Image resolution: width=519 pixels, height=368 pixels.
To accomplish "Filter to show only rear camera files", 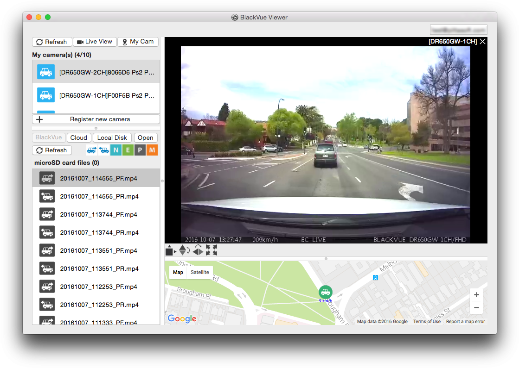I will click(x=103, y=150).
